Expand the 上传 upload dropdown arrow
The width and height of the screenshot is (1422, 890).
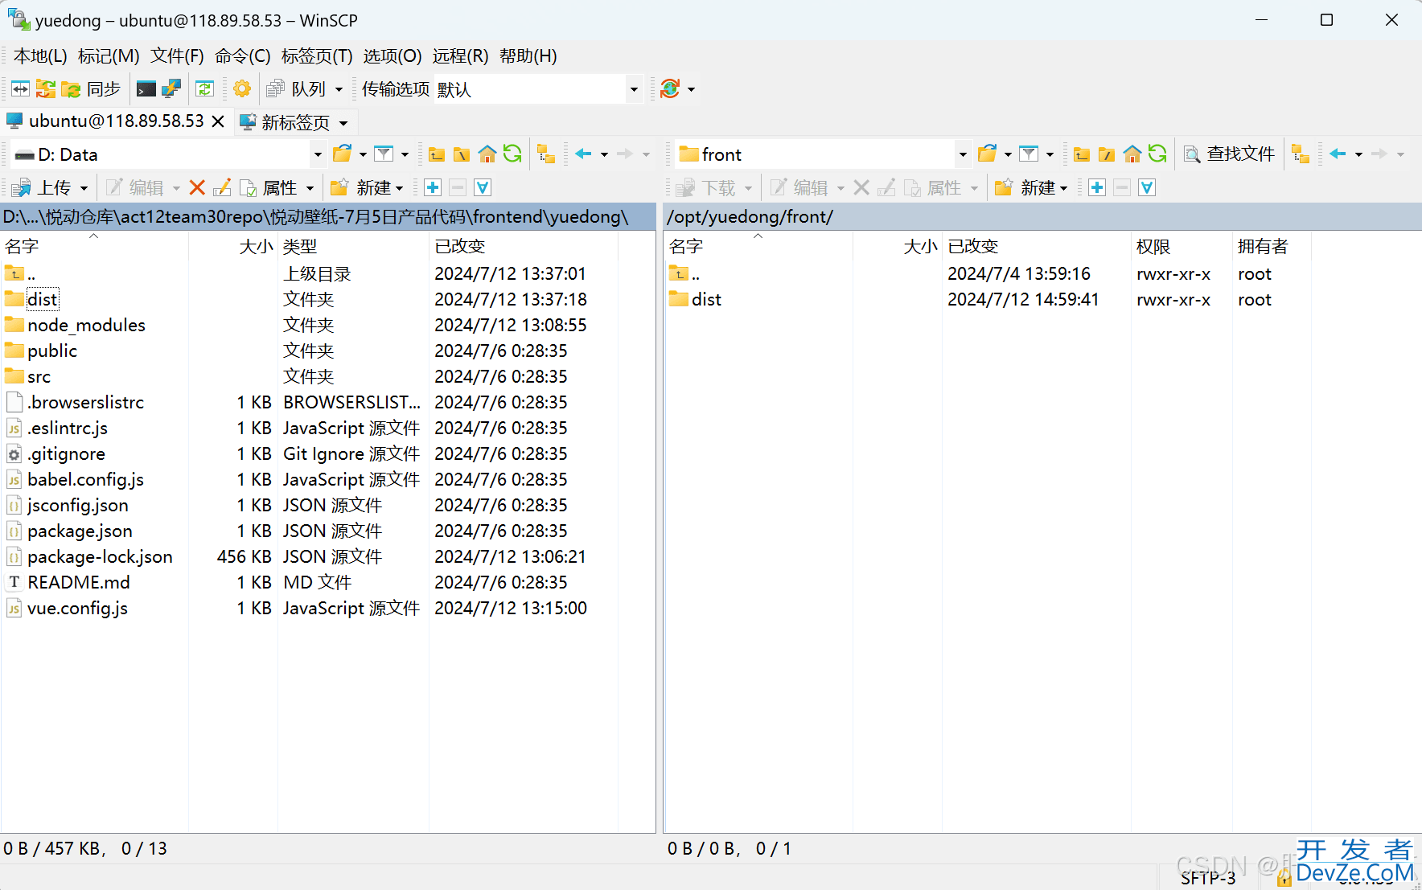point(84,188)
